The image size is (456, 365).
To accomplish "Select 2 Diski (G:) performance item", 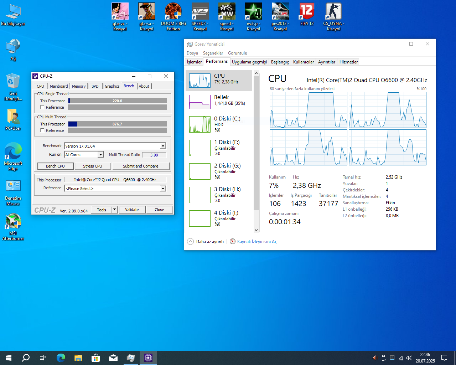I will 219,171.
